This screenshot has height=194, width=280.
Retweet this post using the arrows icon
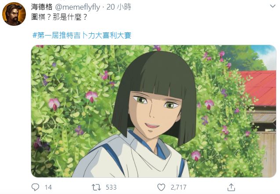[96, 187]
